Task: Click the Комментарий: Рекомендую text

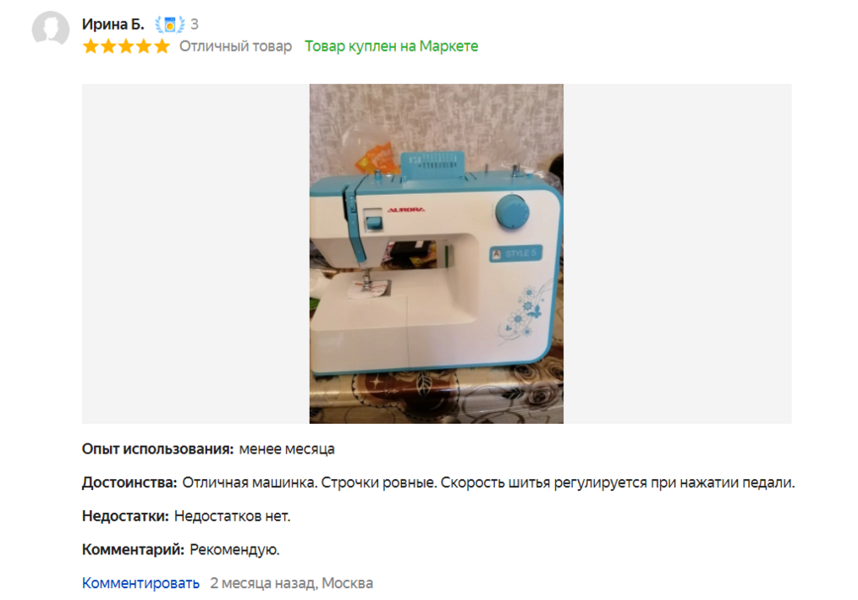Action: (x=180, y=549)
